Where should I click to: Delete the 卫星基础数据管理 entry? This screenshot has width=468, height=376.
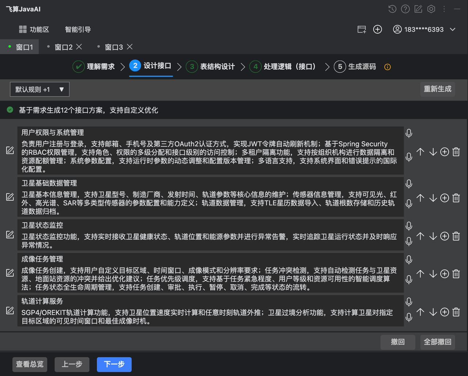[x=456, y=198]
